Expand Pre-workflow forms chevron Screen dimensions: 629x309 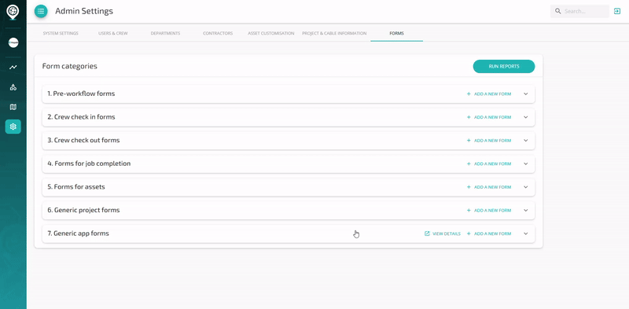pos(526,94)
